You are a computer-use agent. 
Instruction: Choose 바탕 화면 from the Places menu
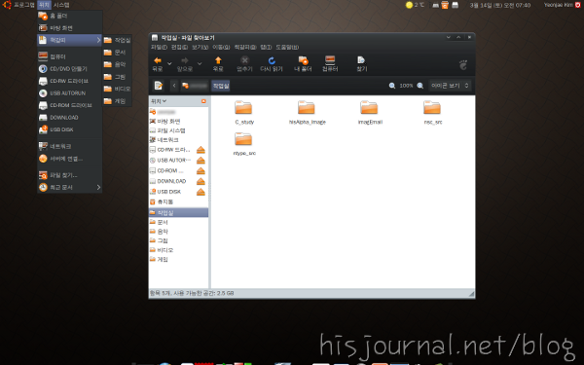70,28
